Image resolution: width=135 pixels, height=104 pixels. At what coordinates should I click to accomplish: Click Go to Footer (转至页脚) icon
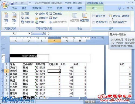(85, 17)
